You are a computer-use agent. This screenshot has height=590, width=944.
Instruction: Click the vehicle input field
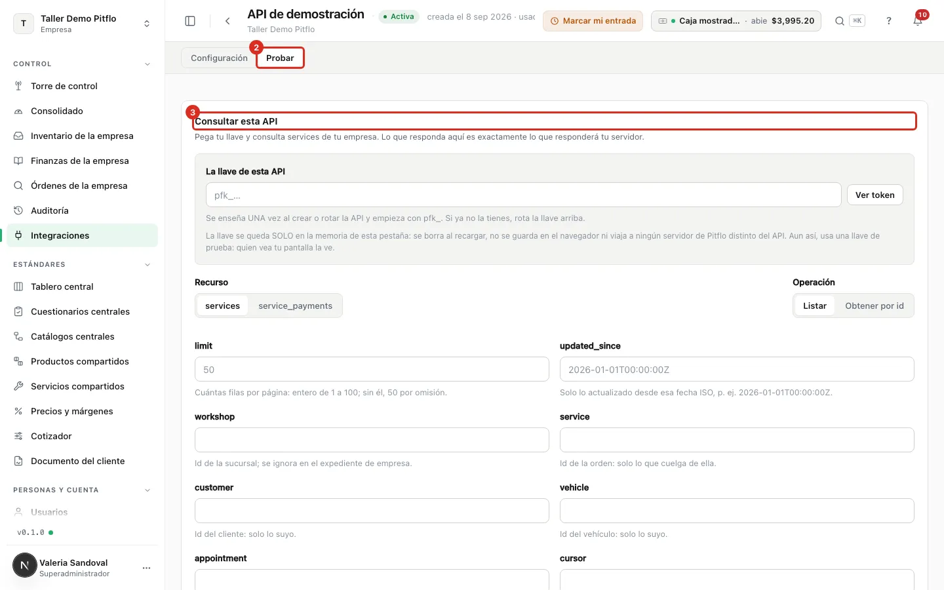pyautogui.click(x=737, y=511)
